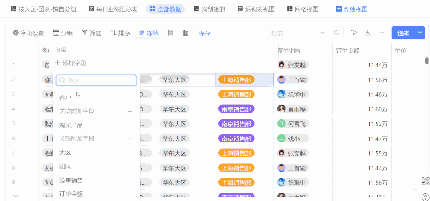
Task: Click the row height icon in toolbar
Action: pyautogui.click(x=171, y=33)
